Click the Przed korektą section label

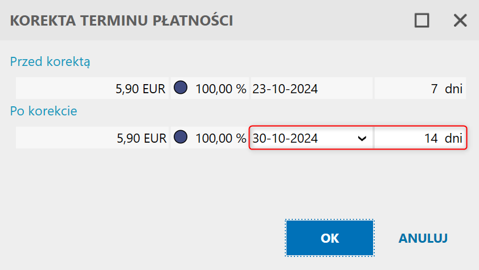pos(50,61)
